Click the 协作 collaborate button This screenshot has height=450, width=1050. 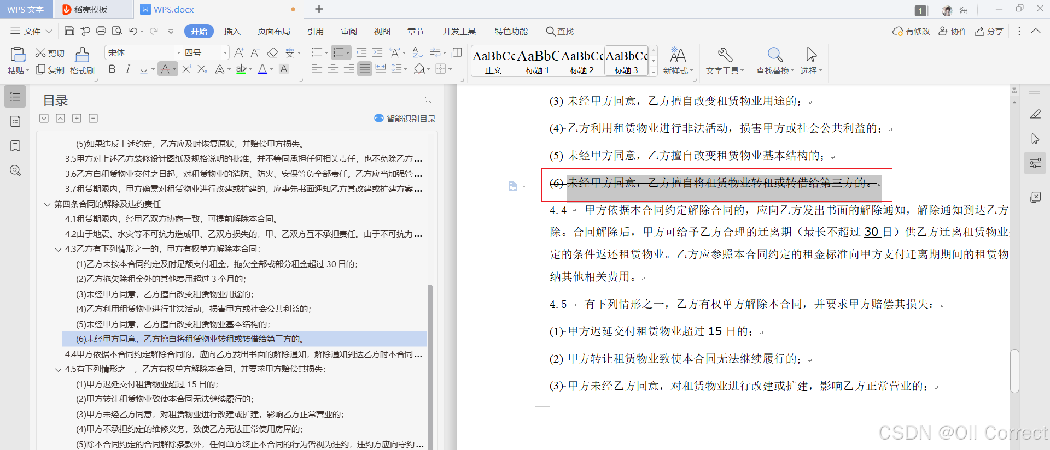(953, 31)
